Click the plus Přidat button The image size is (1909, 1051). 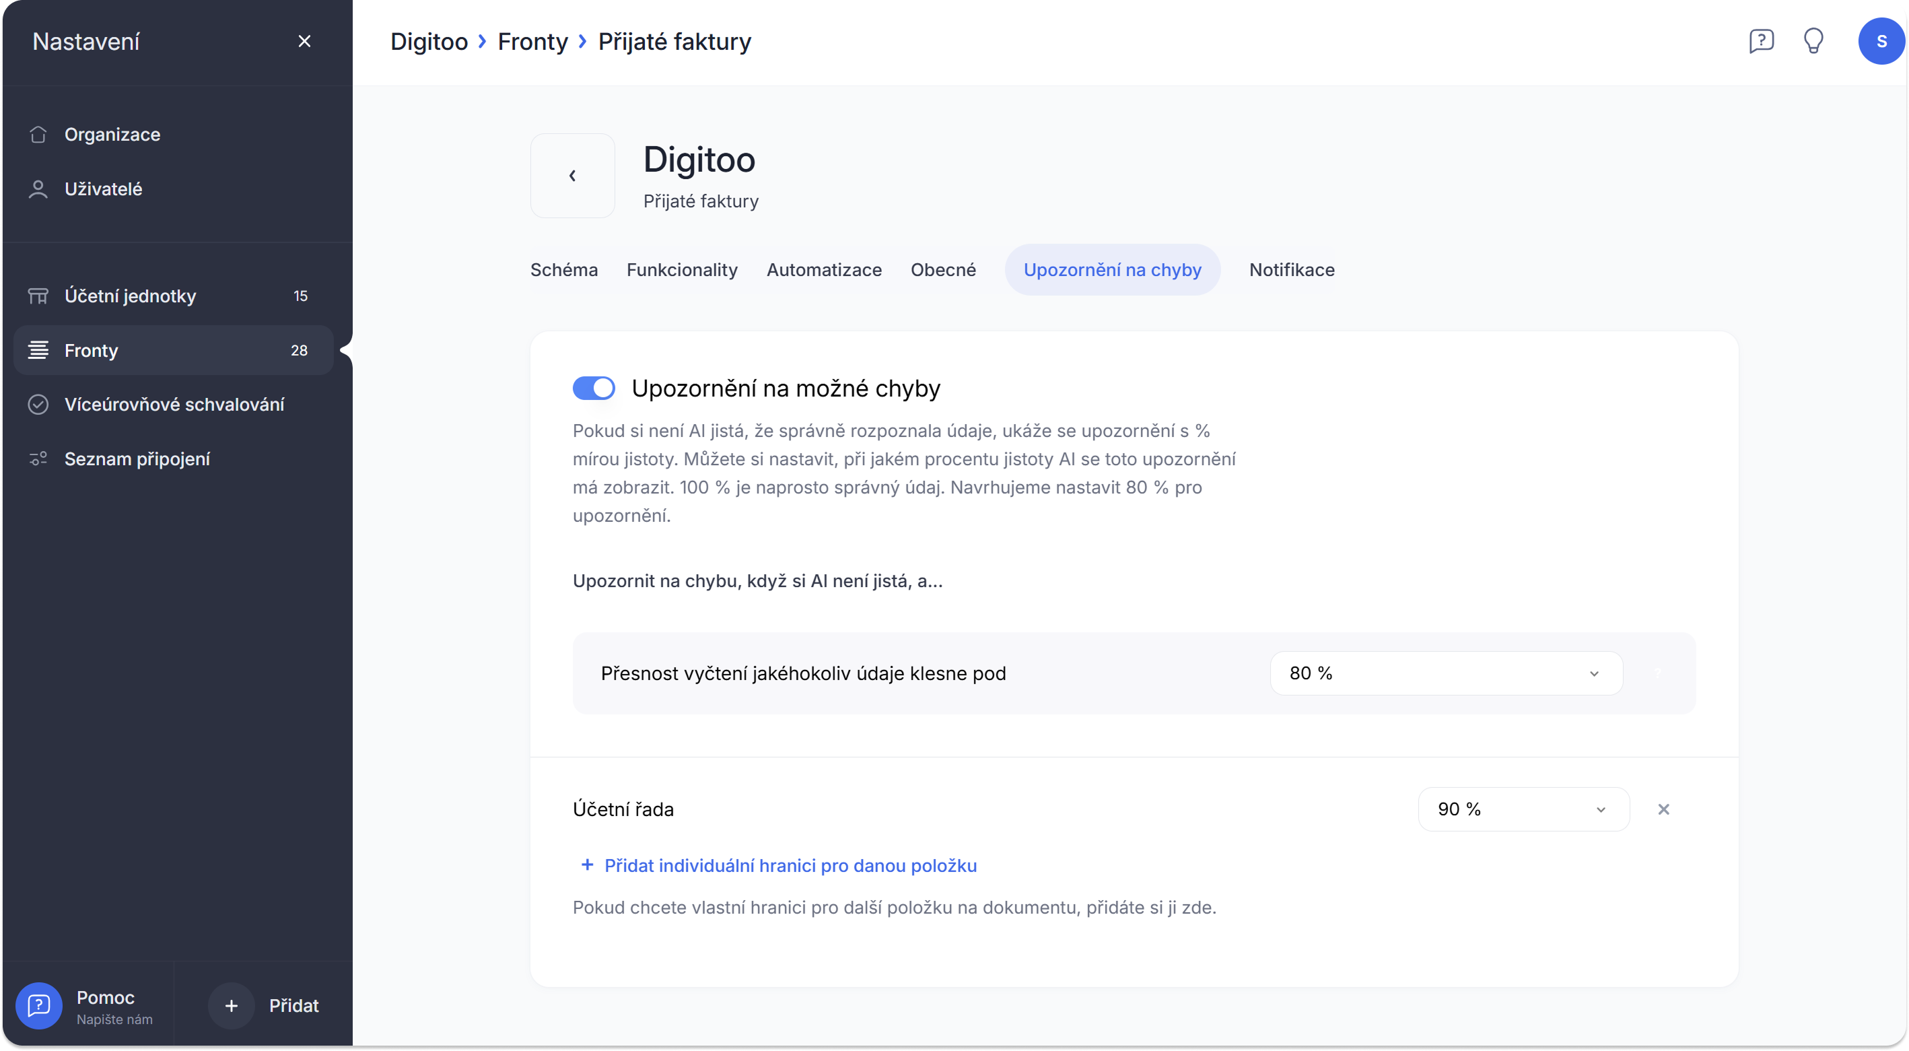click(x=231, y=1006)
